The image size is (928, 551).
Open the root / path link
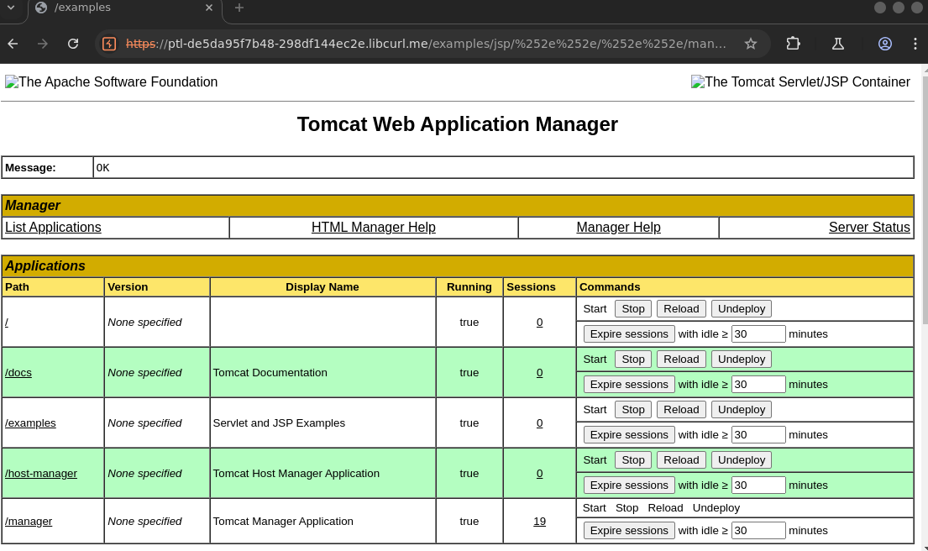coord(7,322)
